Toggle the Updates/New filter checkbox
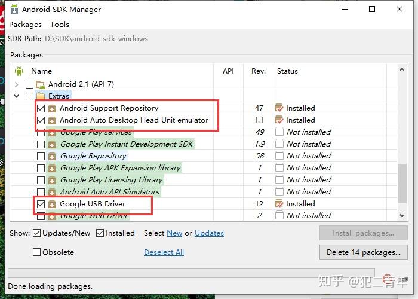 click(37, 233)
